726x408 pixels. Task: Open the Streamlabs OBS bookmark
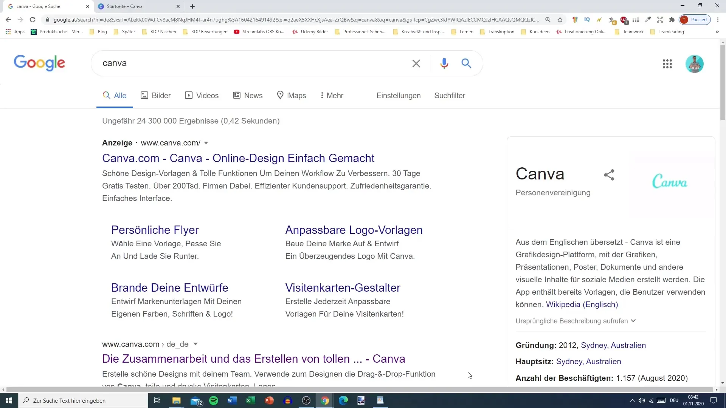(259, 32)
